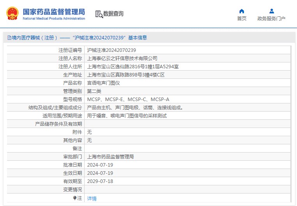
Task: Click the 备注 label
Action: pos(77,148)
